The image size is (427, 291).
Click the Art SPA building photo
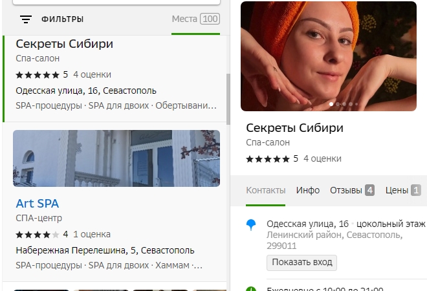[116, 158]
